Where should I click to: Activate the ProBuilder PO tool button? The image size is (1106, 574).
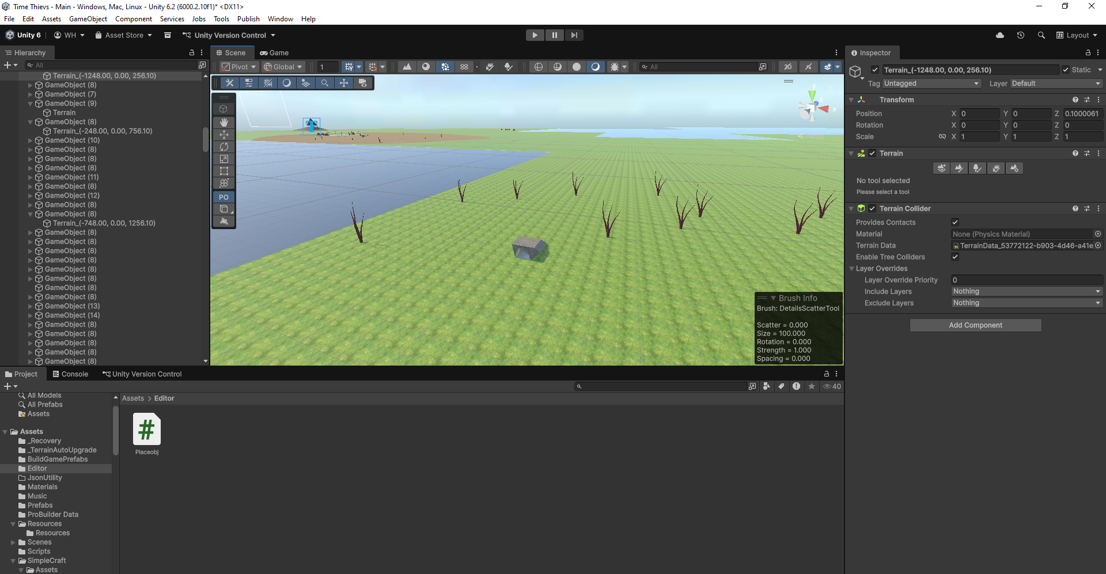[224, 197]
